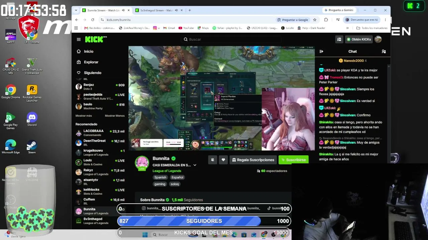Open the tab search dropdown
Viewport: 428px width, 240px height.
click(x=76, y=10)
